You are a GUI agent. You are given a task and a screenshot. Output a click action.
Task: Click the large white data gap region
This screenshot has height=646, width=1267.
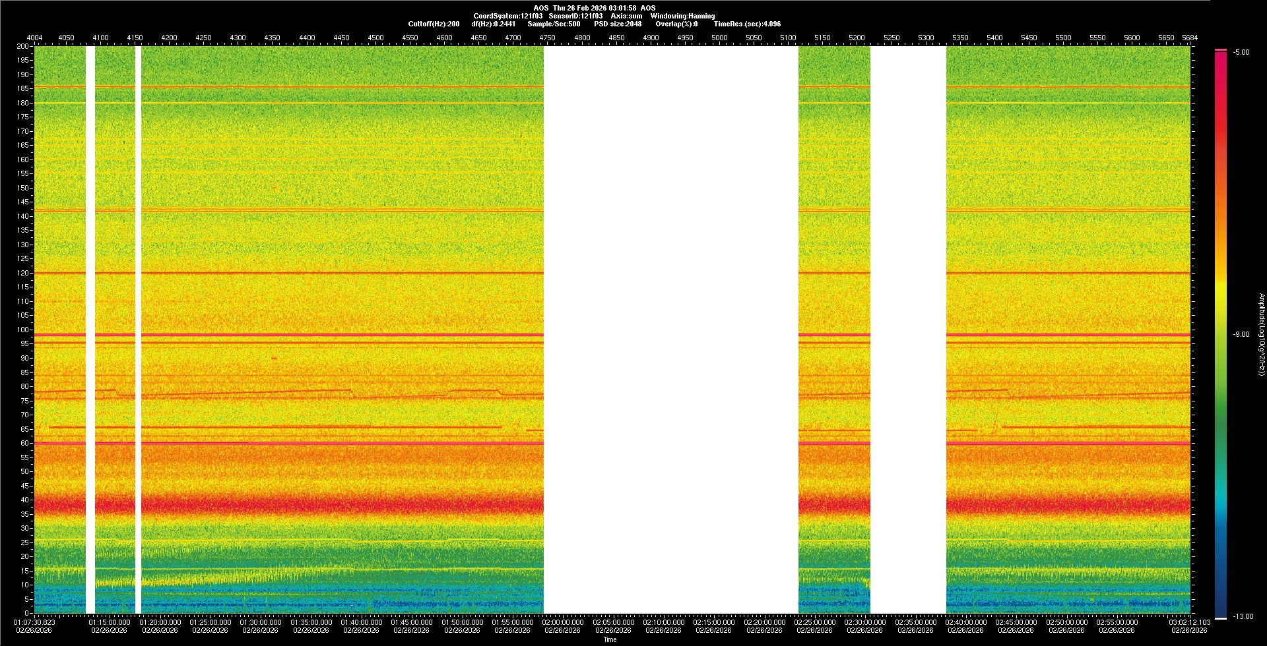670,330
